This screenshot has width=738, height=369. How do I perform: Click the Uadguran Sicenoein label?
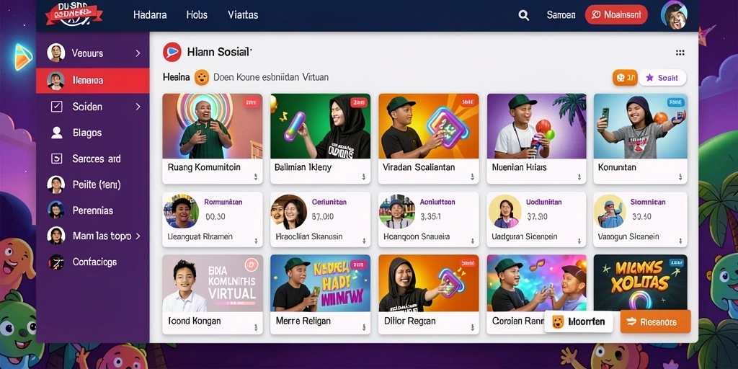coord(525,236)
